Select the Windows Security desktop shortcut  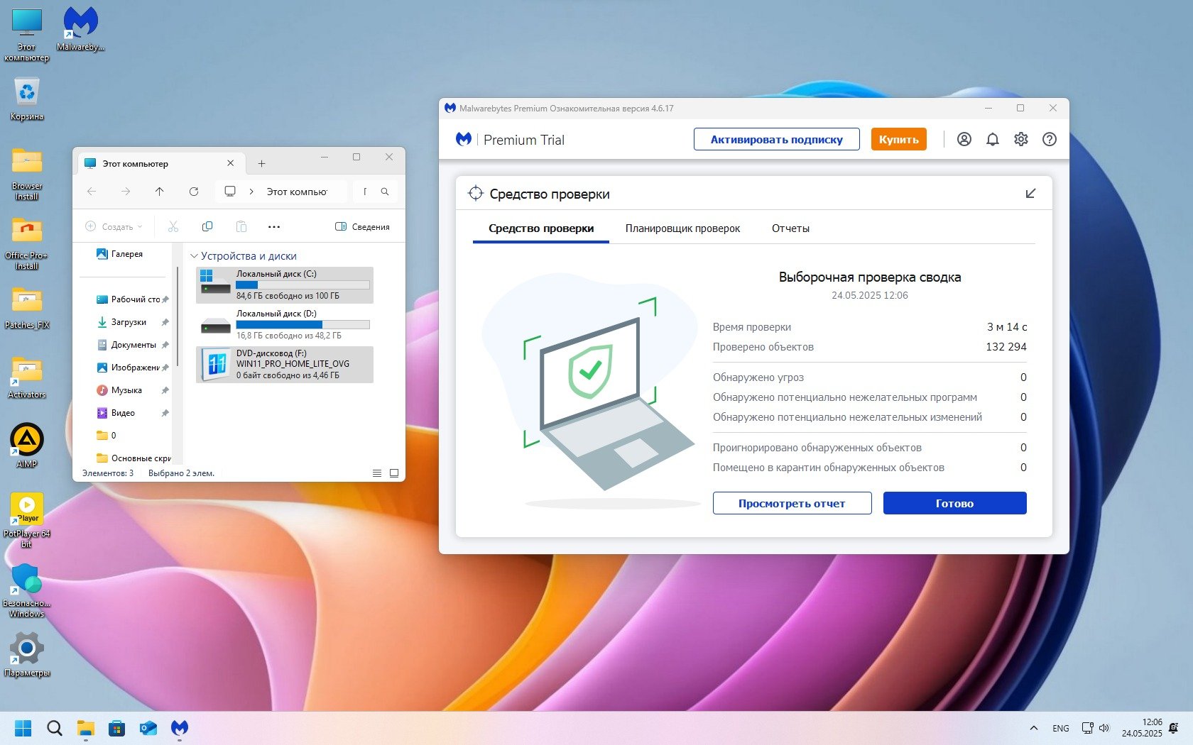point(27,590)
